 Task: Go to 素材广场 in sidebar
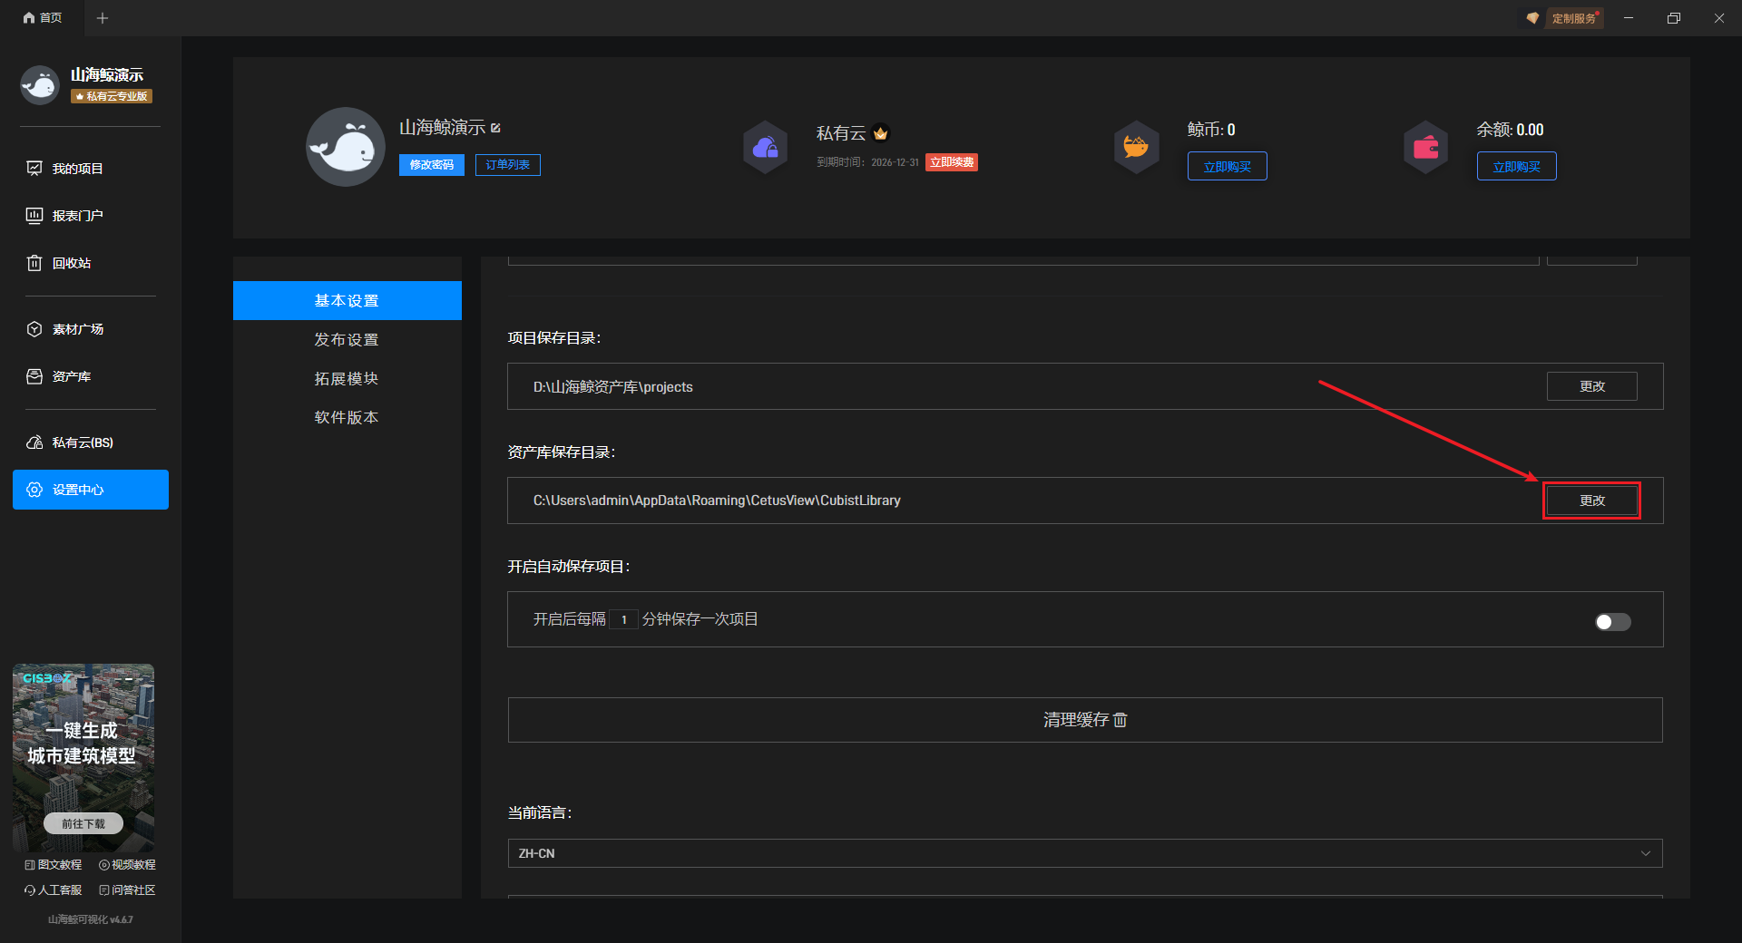77,329
